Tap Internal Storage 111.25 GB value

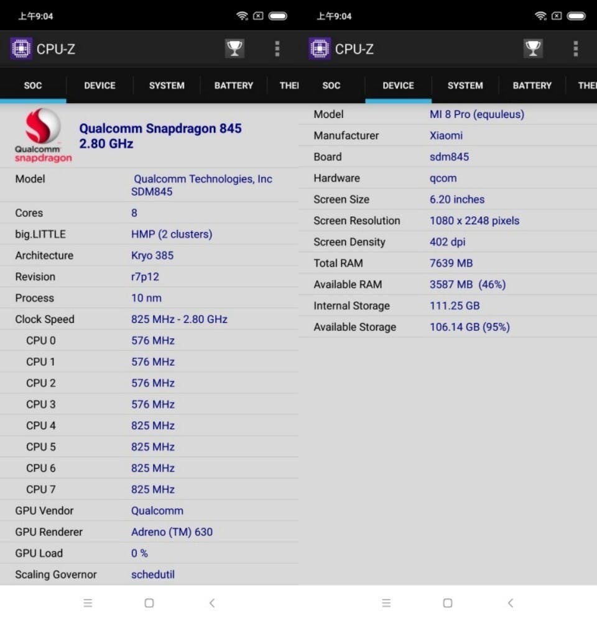[455, 306]
